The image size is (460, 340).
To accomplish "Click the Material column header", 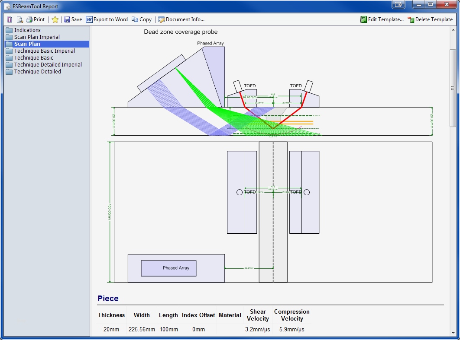I will point(230,315).
